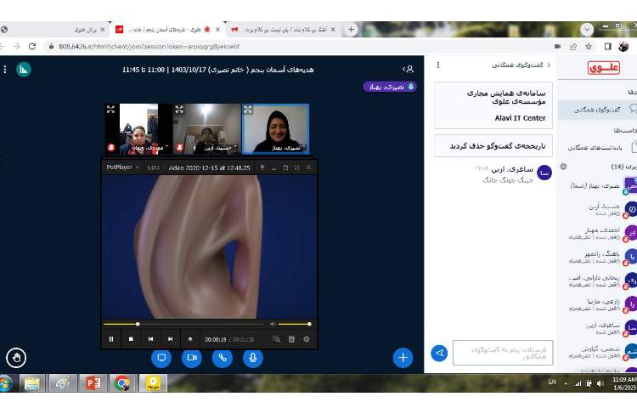Screen dimensions: 637x408
Task: Expand the middle webcam to fullscreen
Action: coord(179,110)
